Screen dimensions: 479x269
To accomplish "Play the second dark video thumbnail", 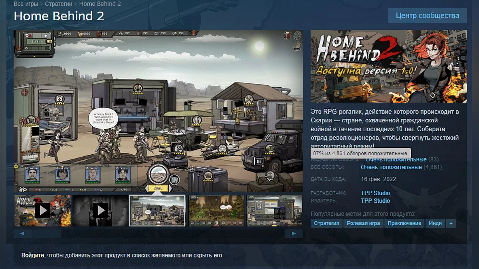I will [100, 210].
